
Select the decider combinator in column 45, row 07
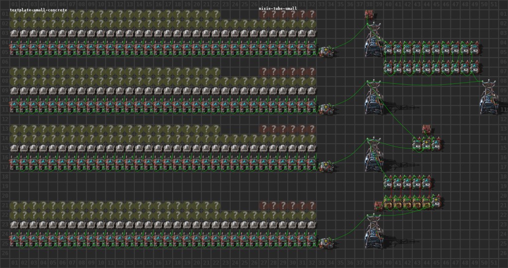point(436,67)
